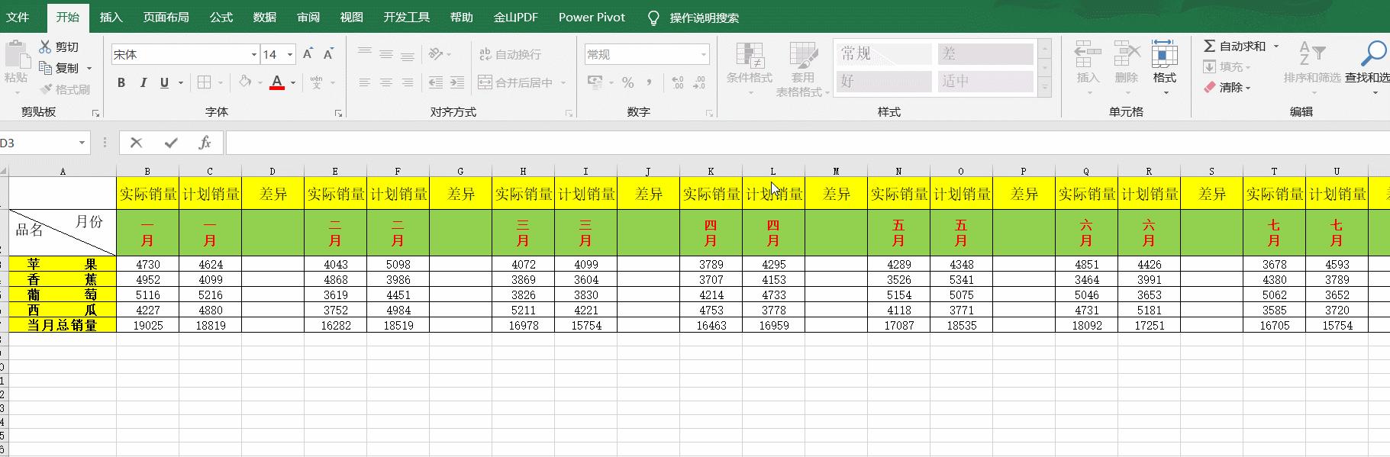This screenshot has height=457, width=1390.
Task: Click the wén phonetic guide icon
Action: click(317, 82)
